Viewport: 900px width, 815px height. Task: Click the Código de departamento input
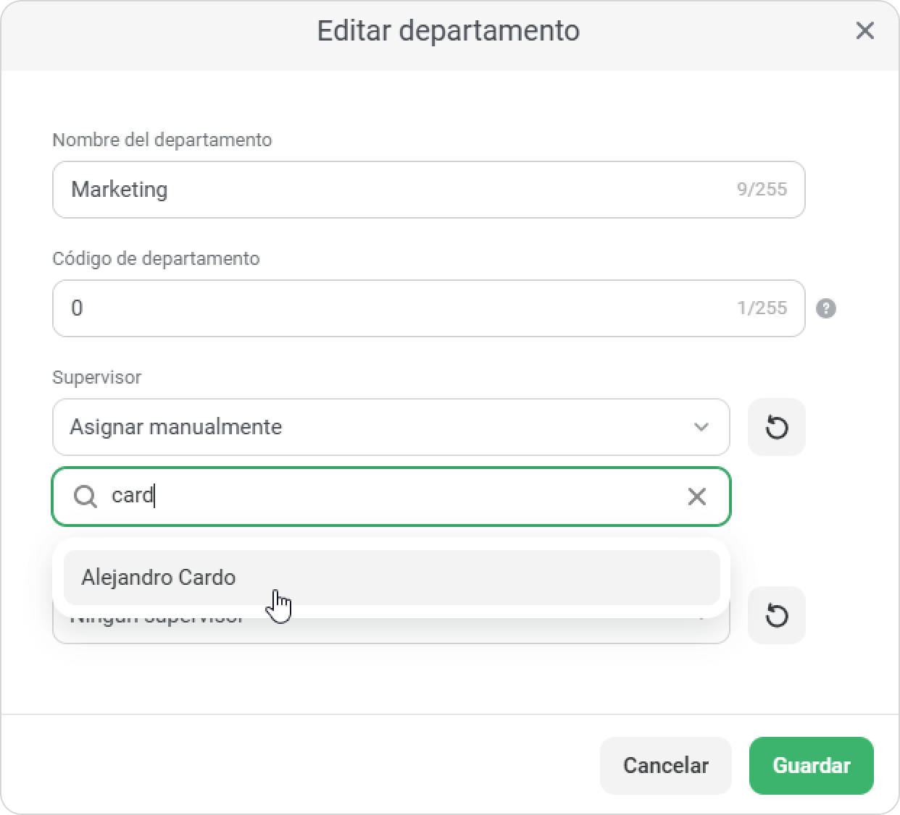pos(429,308)
